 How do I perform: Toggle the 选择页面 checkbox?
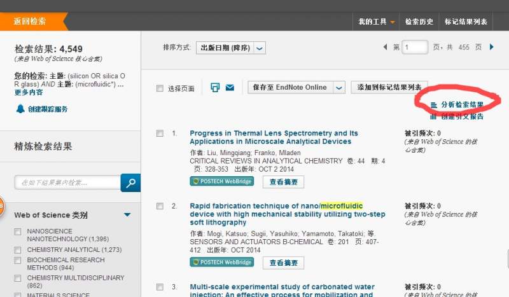click(160, 88)
